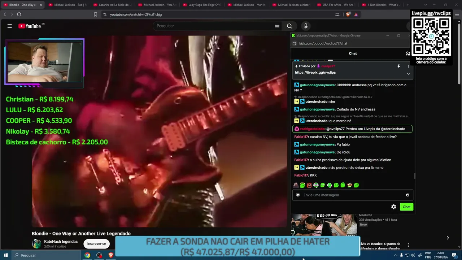This screenshot has height=260, width=462.
Task: Click the chat identity shield icon in the input
Action: [x=298, y=195]
